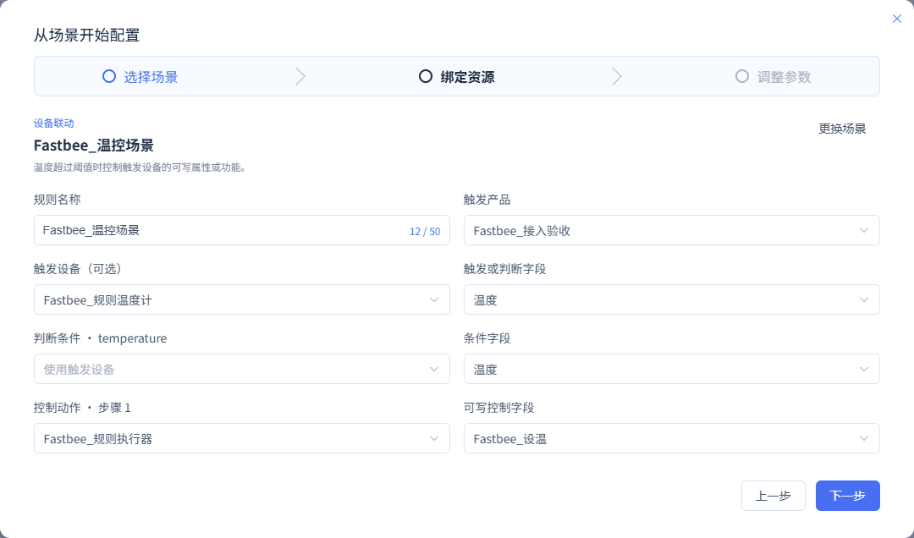Jump to the 调整参数 step
This screenshot has width=914, height=538.
[773, 76]
